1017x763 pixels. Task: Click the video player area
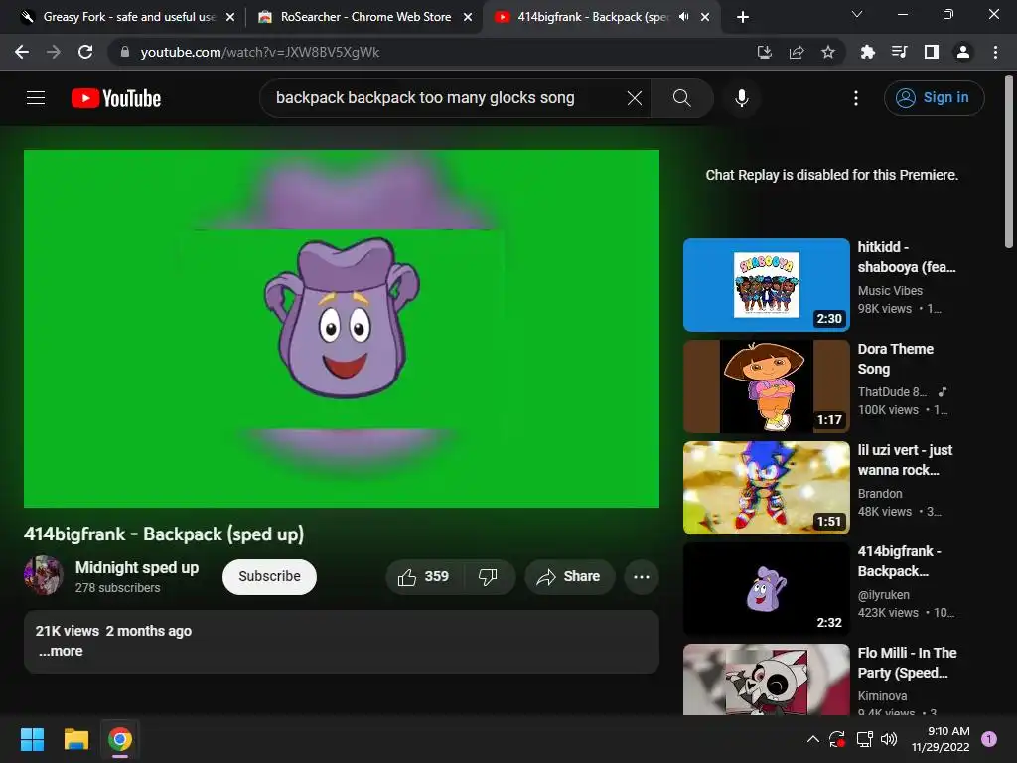click(342, 328)
